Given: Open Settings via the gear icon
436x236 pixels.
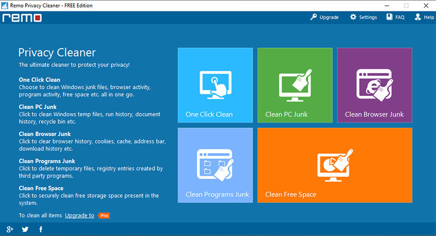Looking at the screenshot, I should [x=353, y=17].
